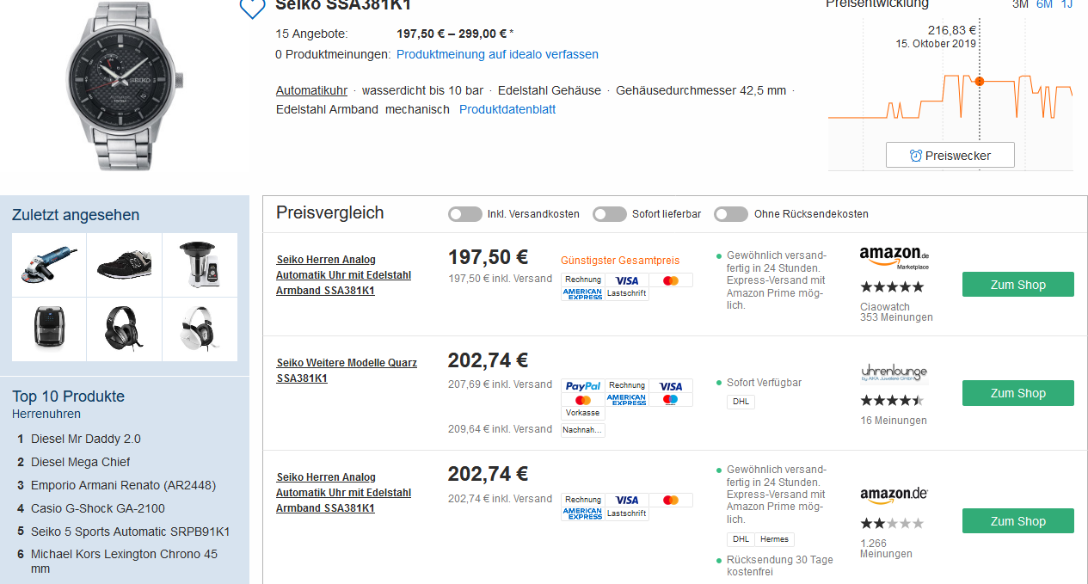This screenshot has height=584, width=1088.
Task: Click Produktmeinung auf idealo verfassen link
Action: pos(497,54)
